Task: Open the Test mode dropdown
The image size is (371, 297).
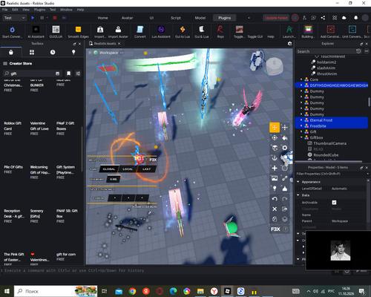Action: (14, 18)
